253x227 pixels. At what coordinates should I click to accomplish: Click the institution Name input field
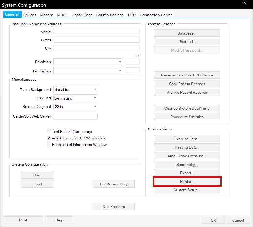[96, 31]
